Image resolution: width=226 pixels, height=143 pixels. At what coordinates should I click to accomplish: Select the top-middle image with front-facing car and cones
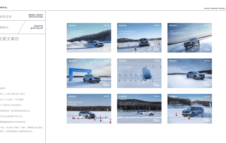(x=139, y=38)
